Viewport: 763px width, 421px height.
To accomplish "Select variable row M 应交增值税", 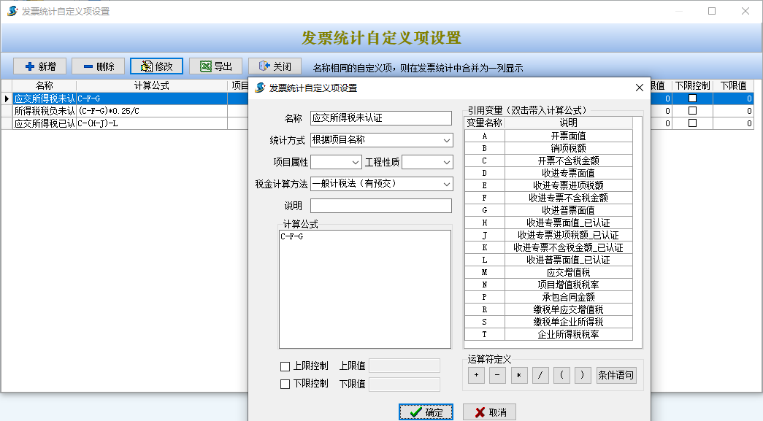I will [x=553, y=272].
